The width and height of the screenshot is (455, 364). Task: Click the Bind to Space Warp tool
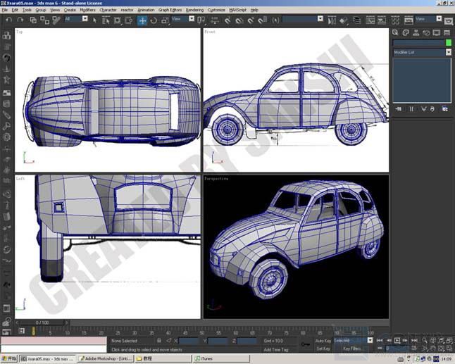[56, 20]
